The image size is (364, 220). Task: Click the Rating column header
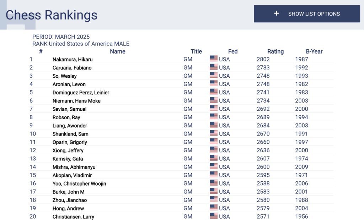[x=275, y=51]
